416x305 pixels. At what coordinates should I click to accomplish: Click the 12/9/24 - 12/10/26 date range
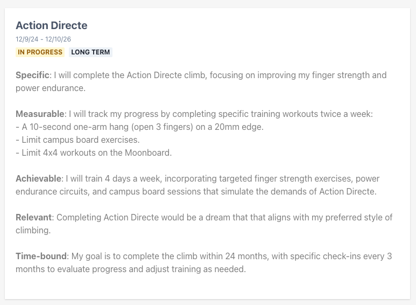[x=43, y=39]
